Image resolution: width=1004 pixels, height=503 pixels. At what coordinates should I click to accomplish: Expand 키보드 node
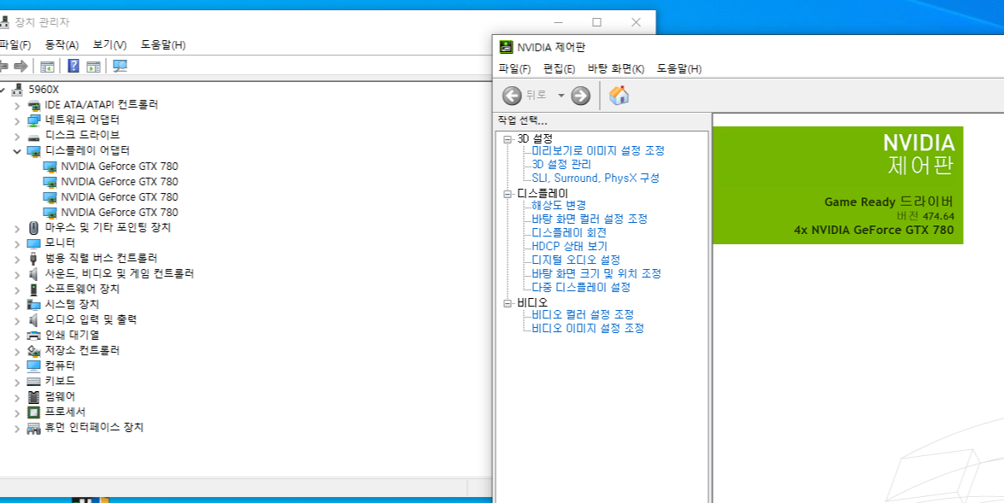pyautogui.click(x=17, y=382)
